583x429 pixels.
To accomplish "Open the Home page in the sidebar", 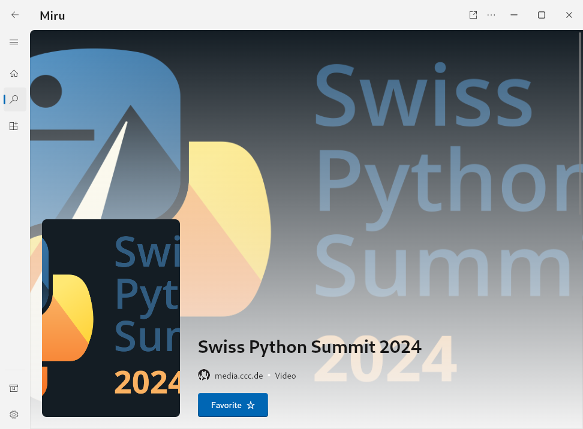I will point(14,73).
